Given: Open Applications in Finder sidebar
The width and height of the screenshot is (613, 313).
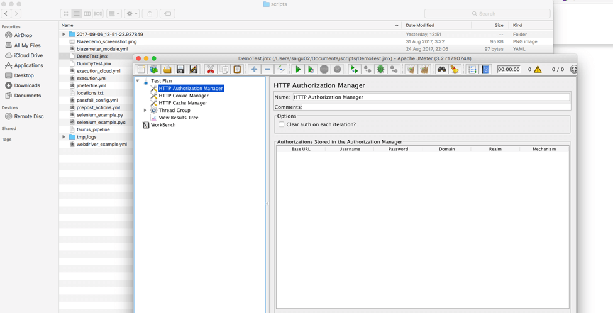Looking at the screenshot, I should [x=28, y=65].
